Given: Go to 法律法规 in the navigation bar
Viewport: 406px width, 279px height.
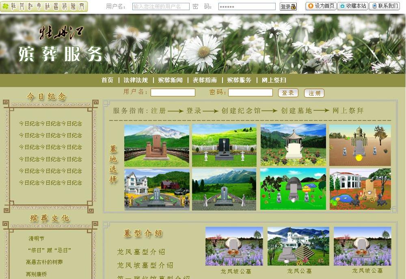Looking at the screenshot, I should coord(136,80).
